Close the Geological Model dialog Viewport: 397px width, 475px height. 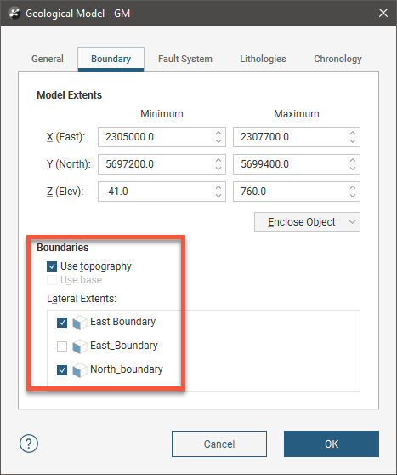[383, 13]
